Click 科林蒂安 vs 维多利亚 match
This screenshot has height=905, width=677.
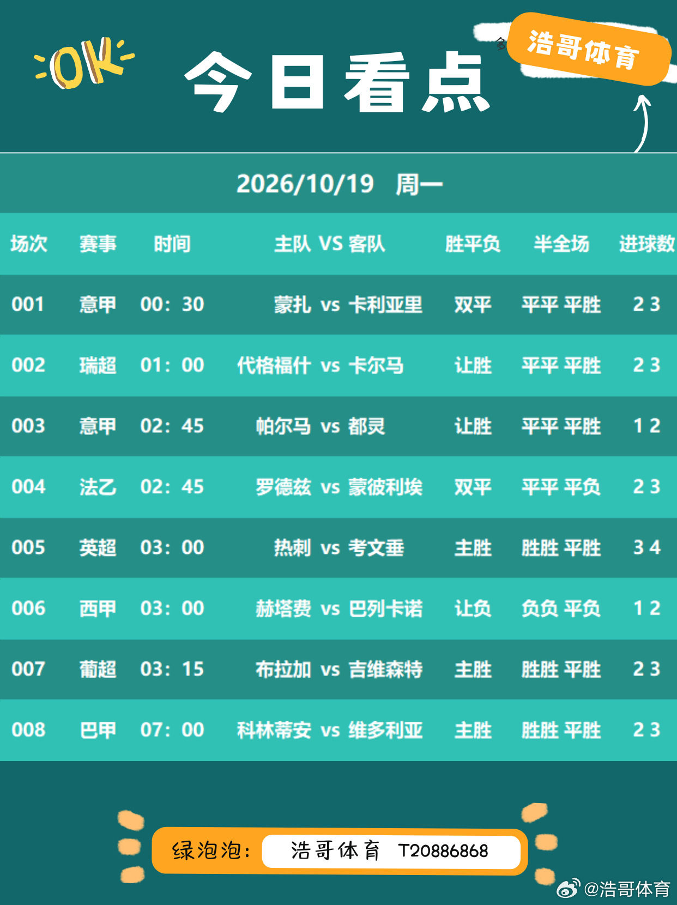[330, 729]
